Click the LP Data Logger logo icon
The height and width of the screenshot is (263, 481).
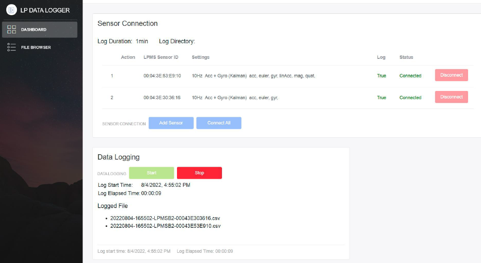pyautogui.click(x=12, y=10)
